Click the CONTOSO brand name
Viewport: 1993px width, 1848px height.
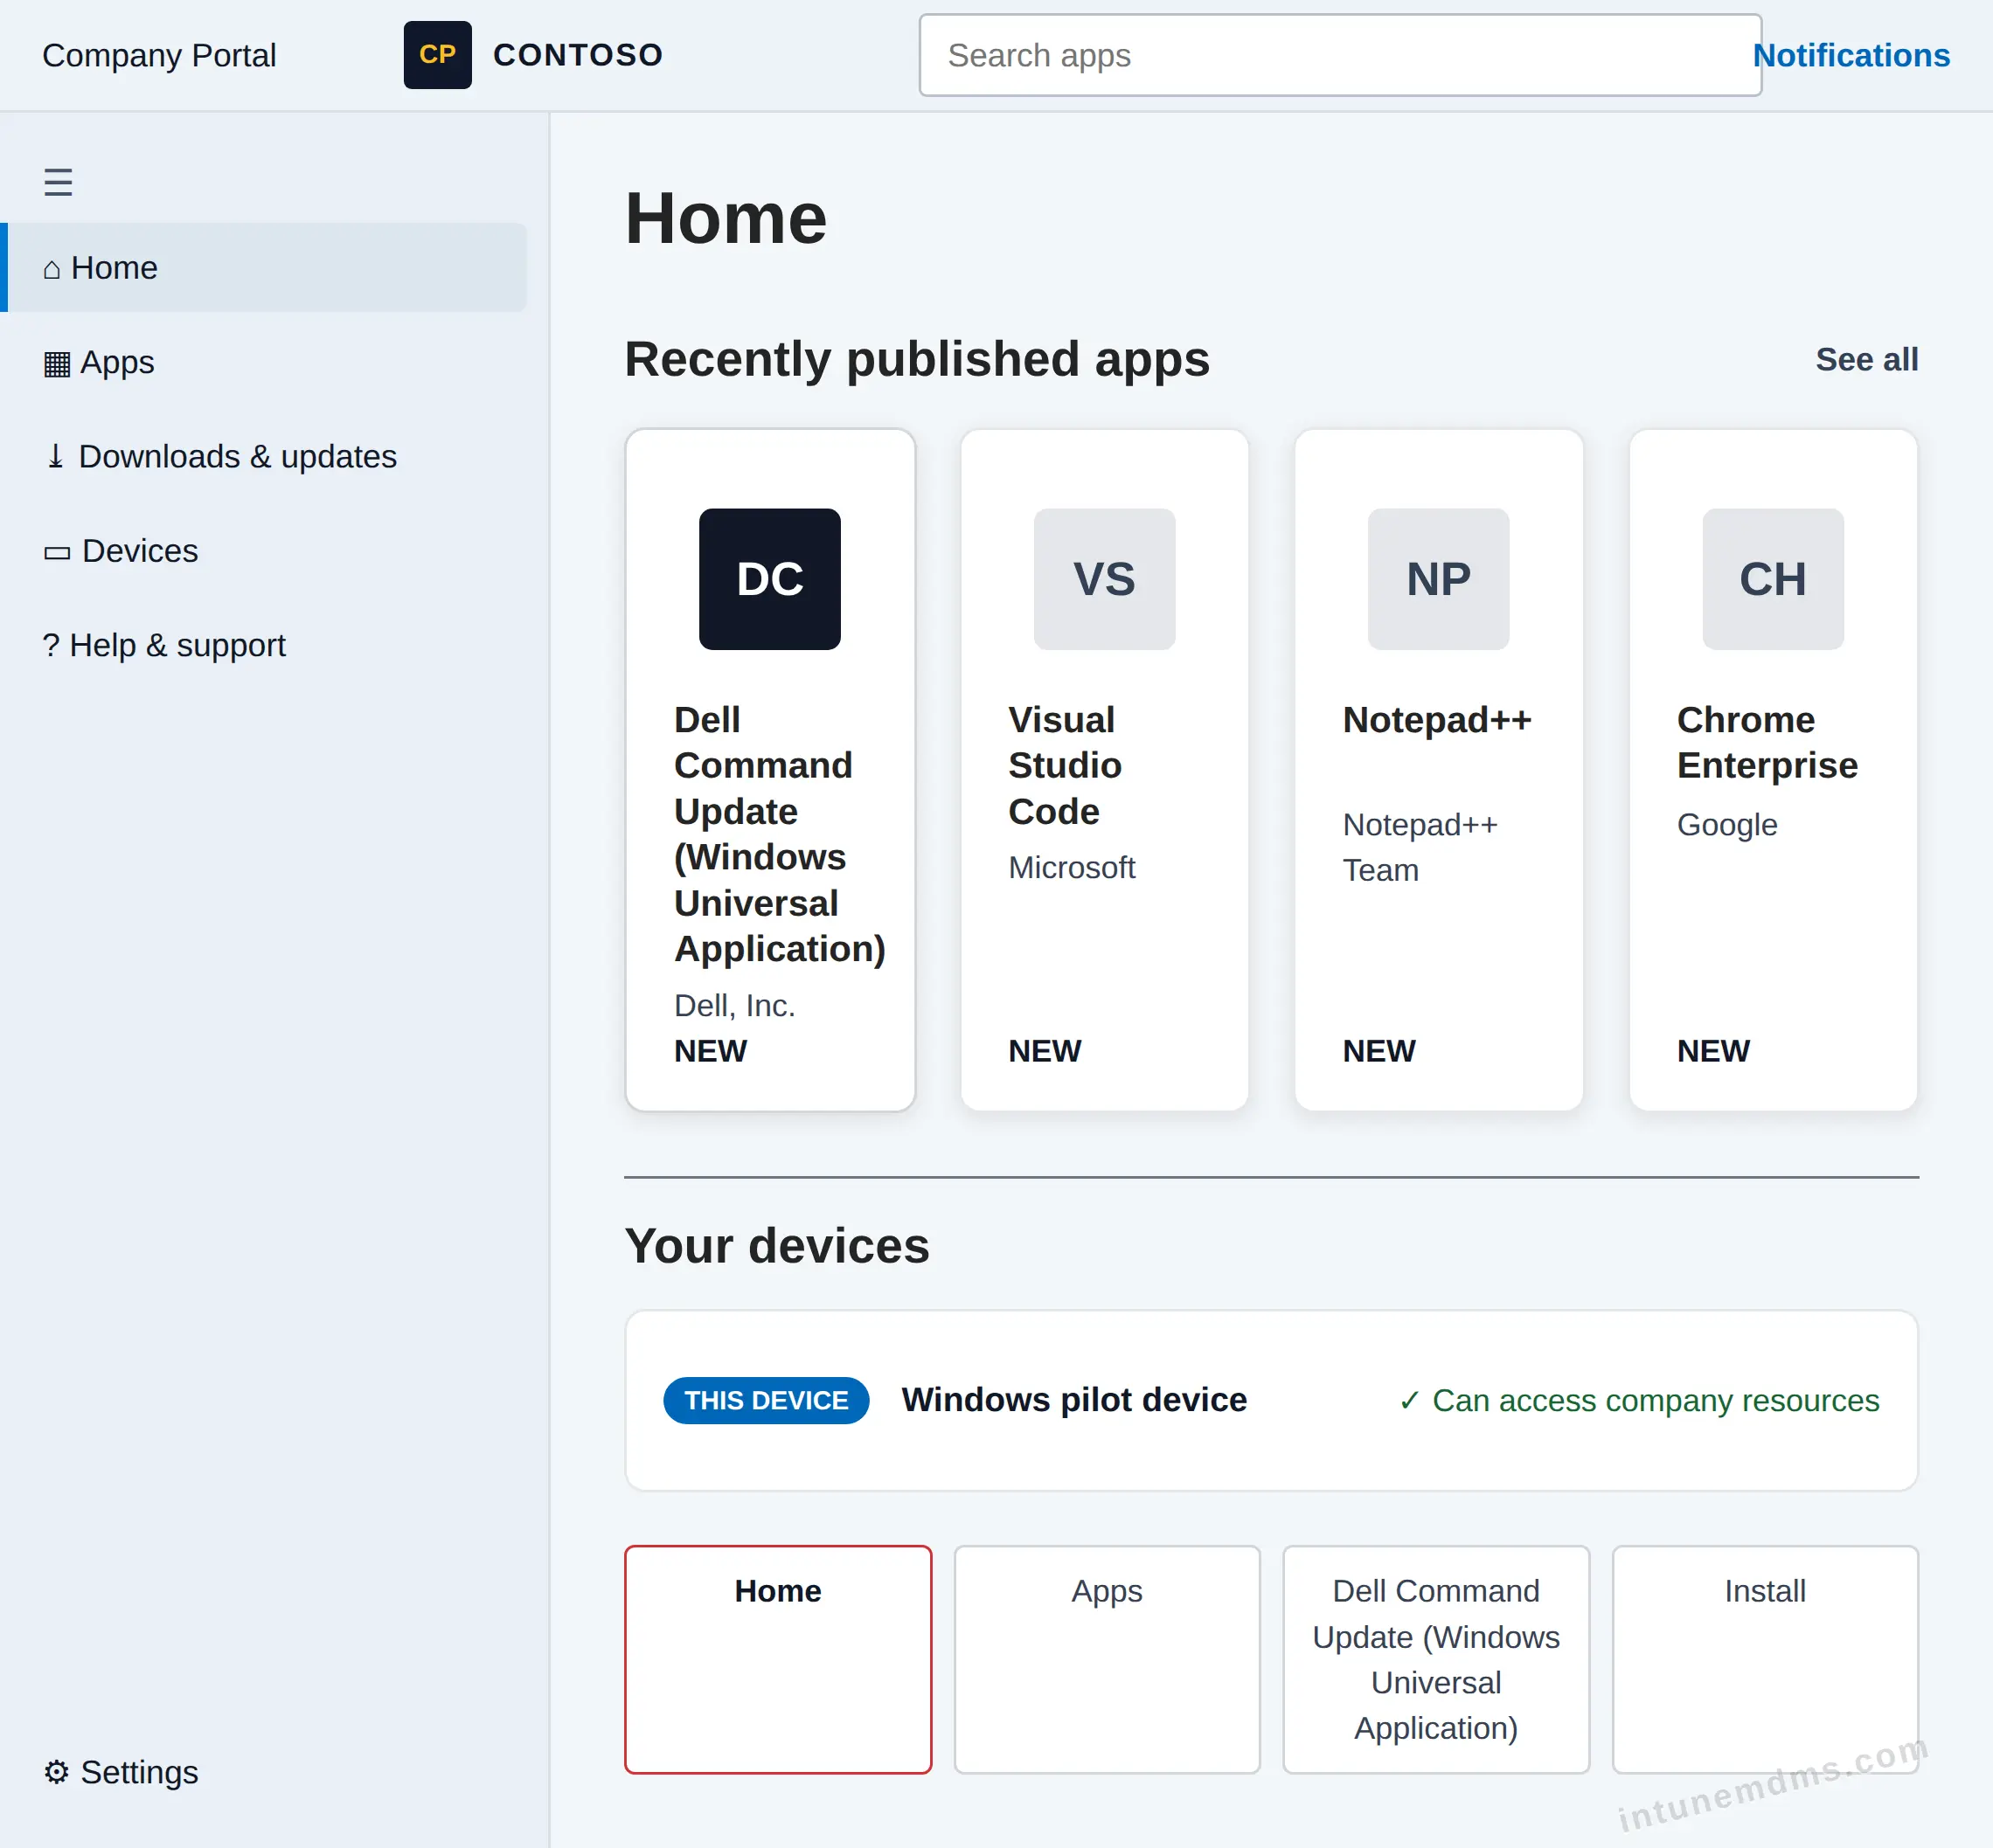point(579,55)
